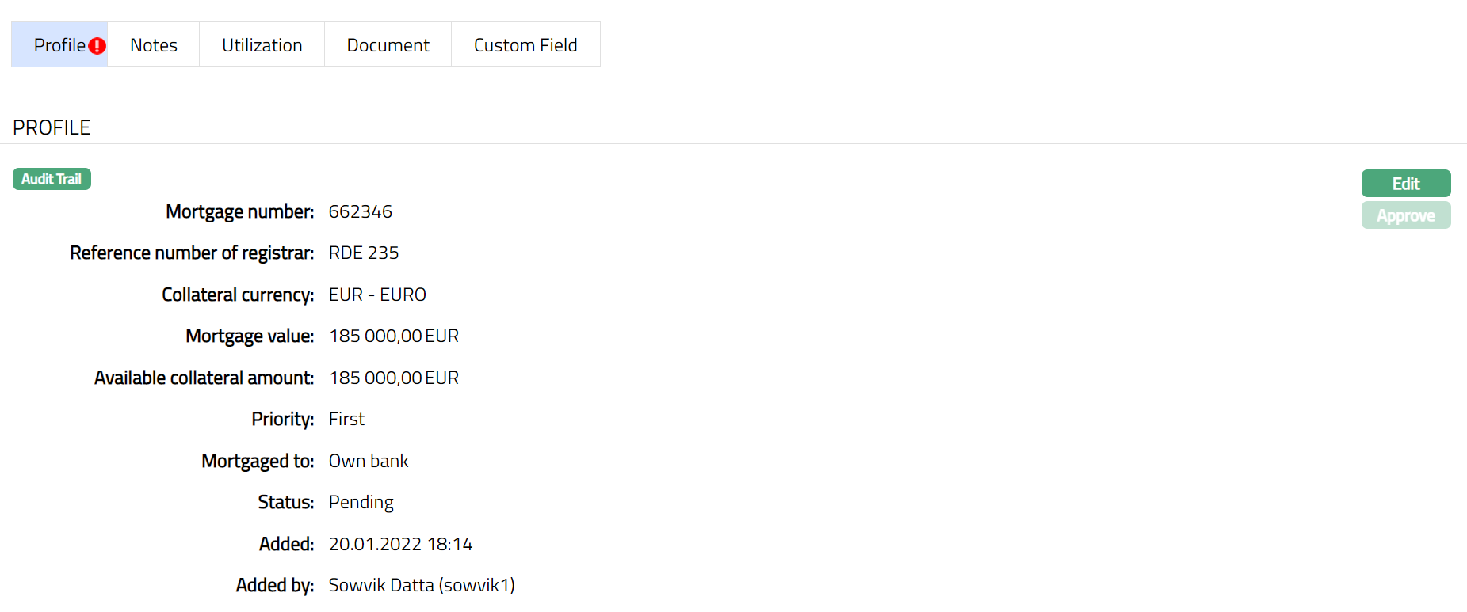Select the registrar reference RDE 235
This screenshot has width=1467, height=612.
click(364, 253)
